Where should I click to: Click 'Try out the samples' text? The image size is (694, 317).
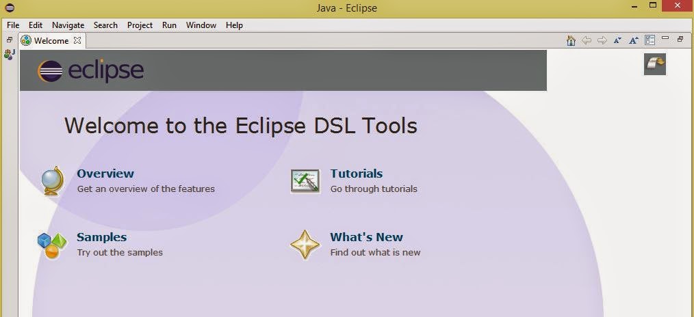pos(120,253)
